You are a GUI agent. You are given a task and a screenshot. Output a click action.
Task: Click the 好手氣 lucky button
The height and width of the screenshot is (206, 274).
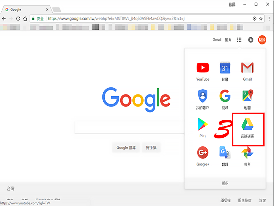click(x=151, y=148)
